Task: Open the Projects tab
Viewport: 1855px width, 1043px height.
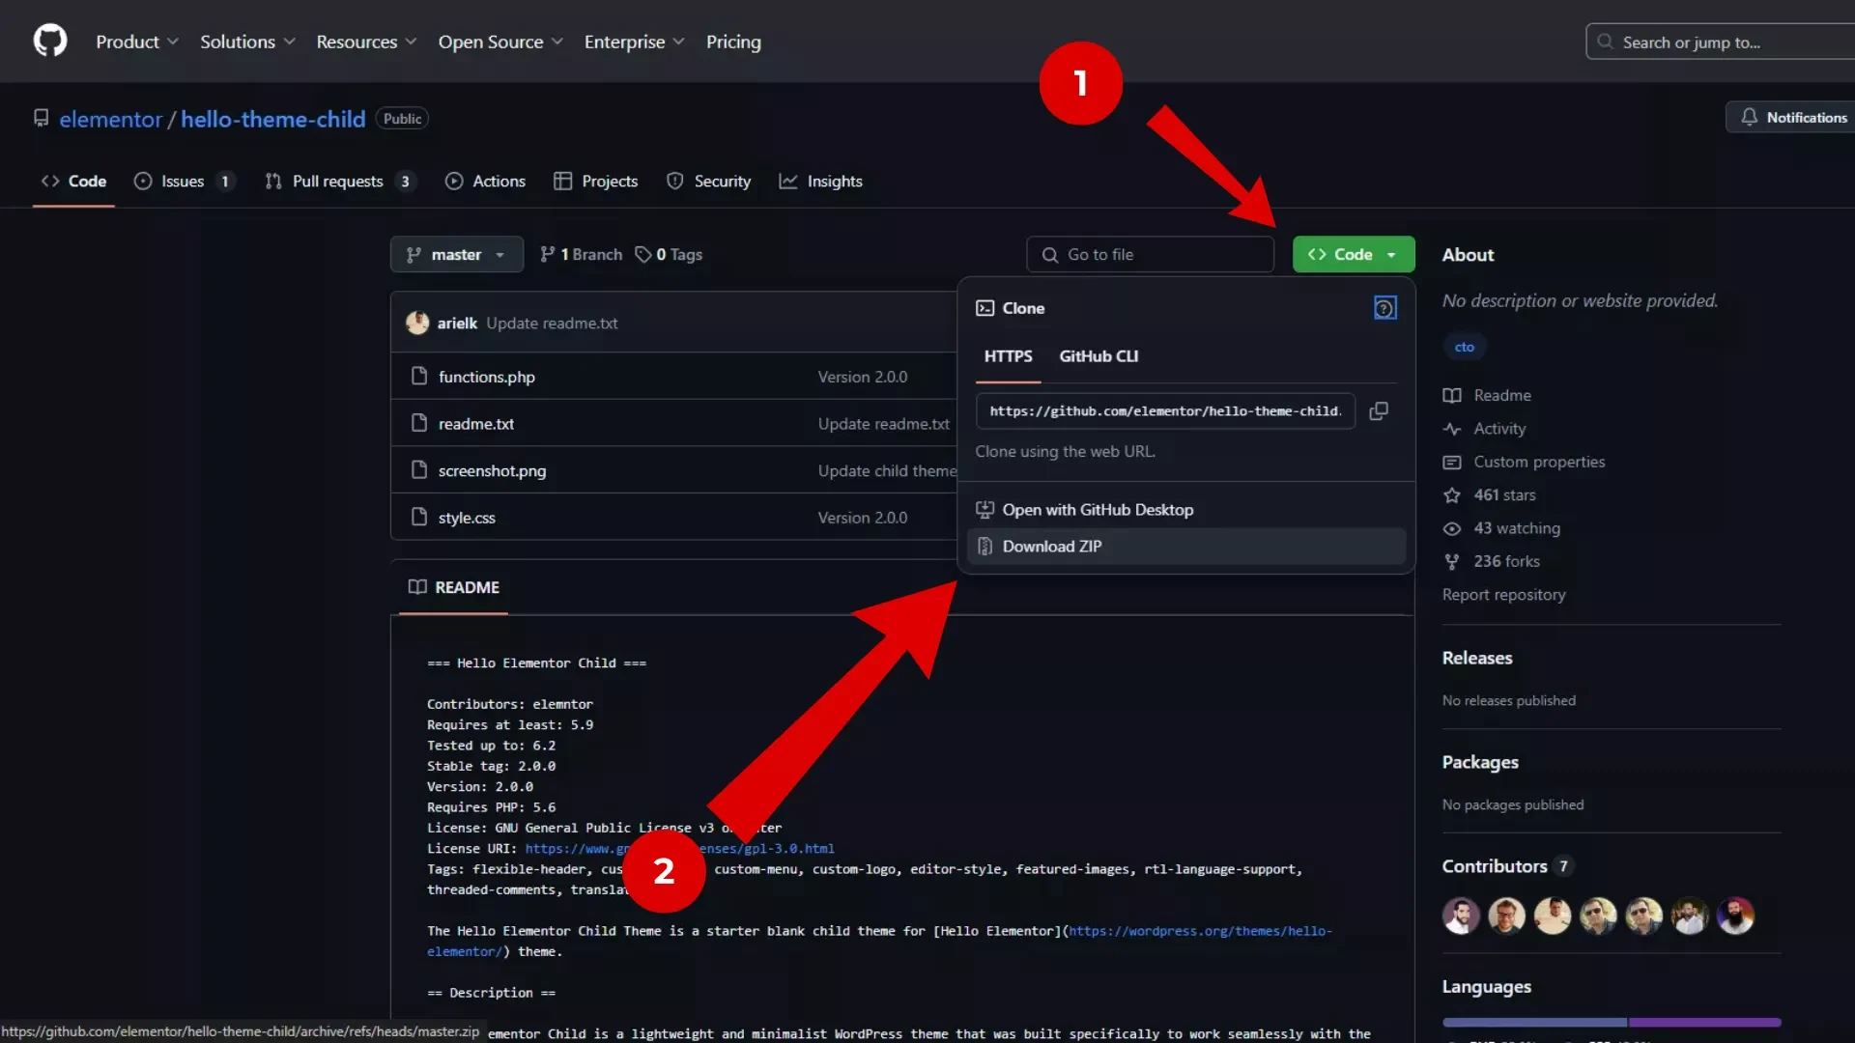Action: pos(595,181)
